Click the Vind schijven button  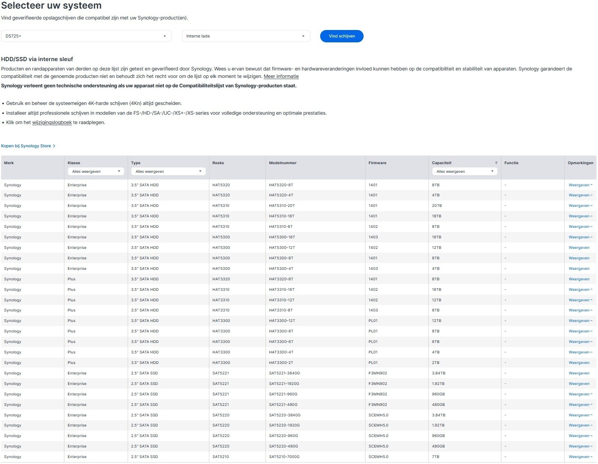[x=342, y=36]
